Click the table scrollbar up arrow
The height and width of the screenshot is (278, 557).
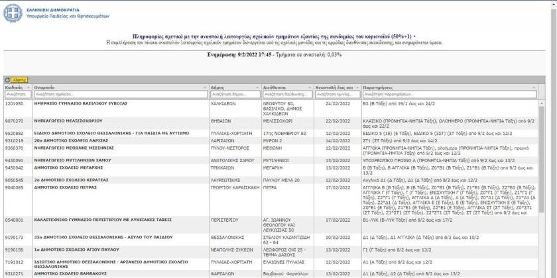541,103
